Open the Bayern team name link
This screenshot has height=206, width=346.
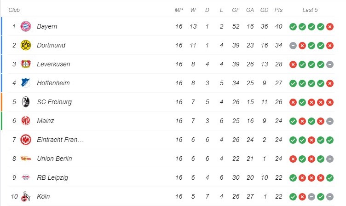[47, 26]
